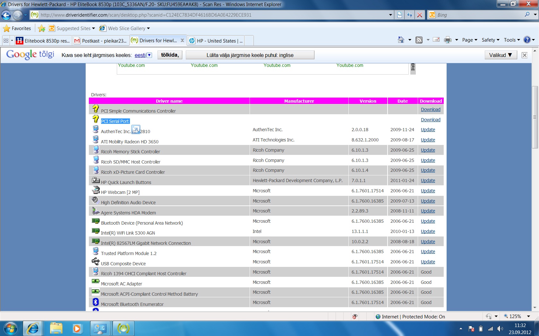Click the eesti language link
The image size is (539, 336).
pos(140,55)
